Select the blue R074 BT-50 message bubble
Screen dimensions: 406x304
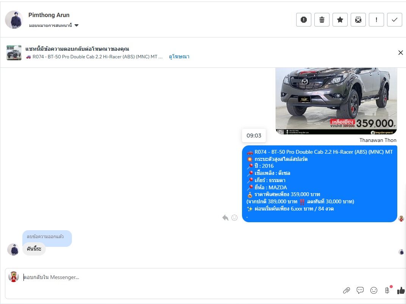(x=320, y=184)
